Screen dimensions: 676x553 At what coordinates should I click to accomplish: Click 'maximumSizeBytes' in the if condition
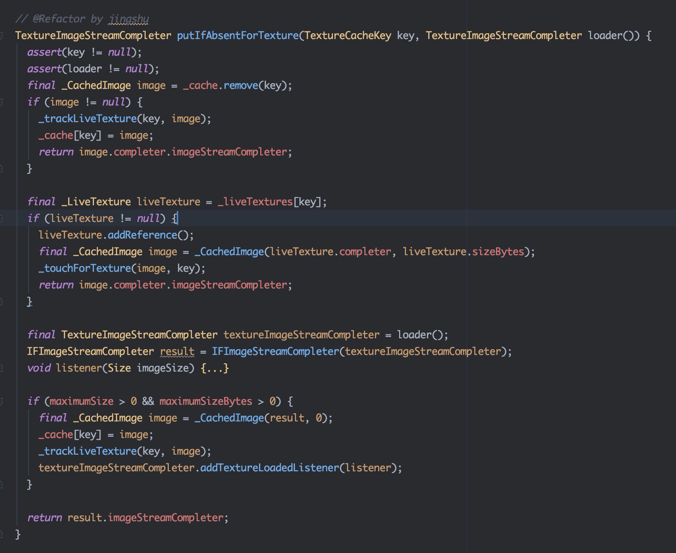[x=206, y=401]
